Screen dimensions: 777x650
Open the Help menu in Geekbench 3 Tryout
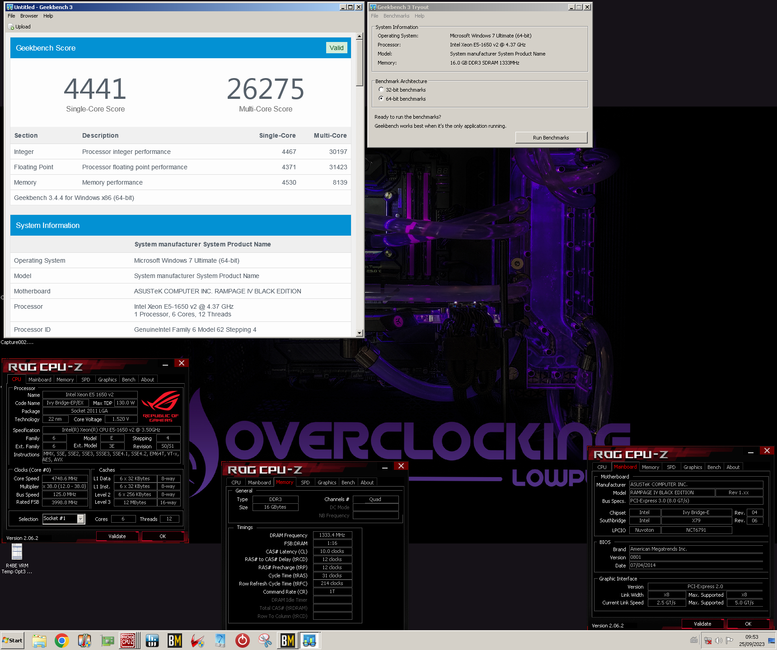pos(419,16)
